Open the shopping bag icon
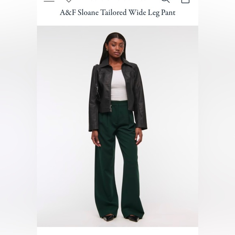The width and height of the screenshot is (235, 235). tap(186, 1)
